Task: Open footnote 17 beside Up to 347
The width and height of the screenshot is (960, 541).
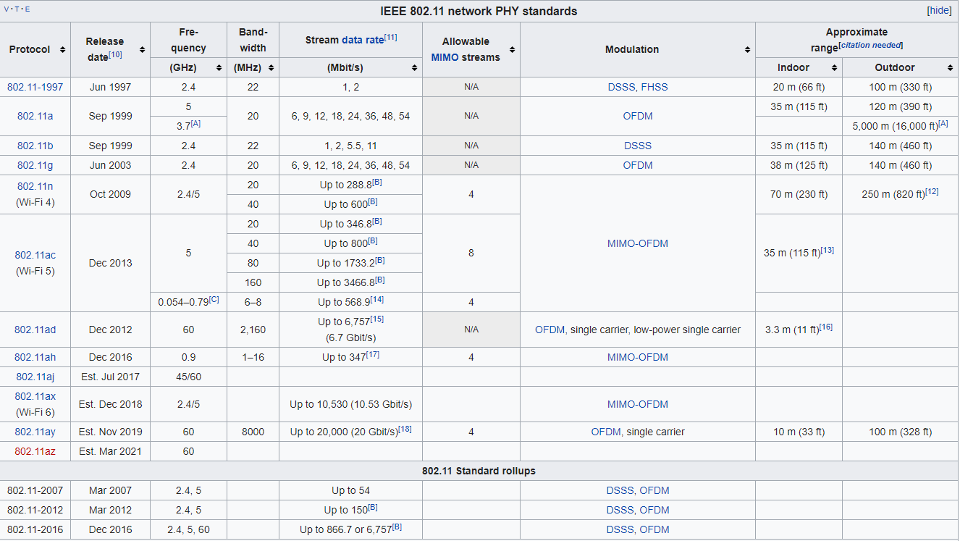Action: point(373,354)
